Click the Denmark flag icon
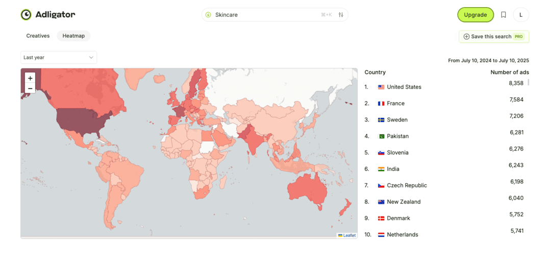The width and height of the screenshot is (551, 270). [x=381, y=218]
